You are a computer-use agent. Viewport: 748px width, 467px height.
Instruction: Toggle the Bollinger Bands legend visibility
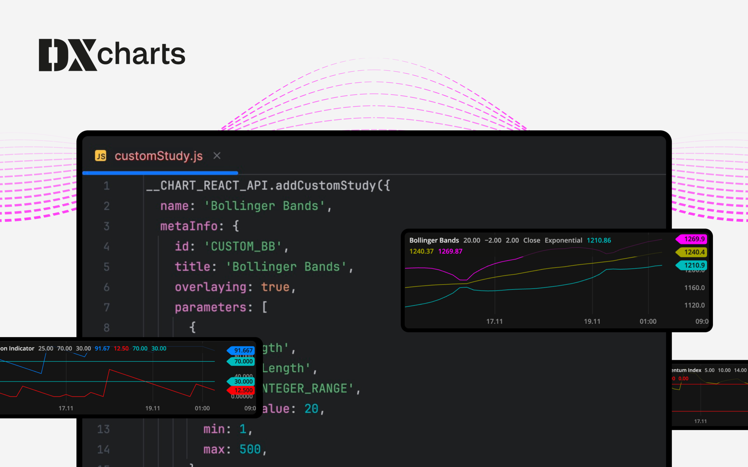click(x=434, y=240)
